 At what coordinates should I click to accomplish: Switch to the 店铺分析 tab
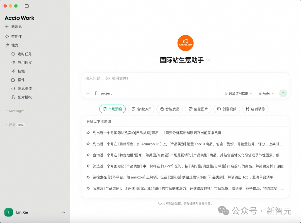click(x=141, y=109)
